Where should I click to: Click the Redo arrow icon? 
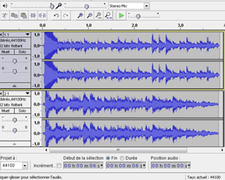pyautogui.click(x=66, y=15)
